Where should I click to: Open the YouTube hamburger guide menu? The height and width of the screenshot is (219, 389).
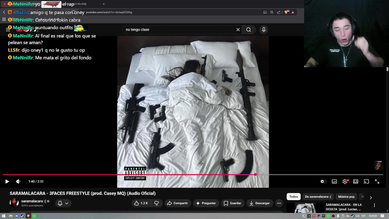point(8,30)
